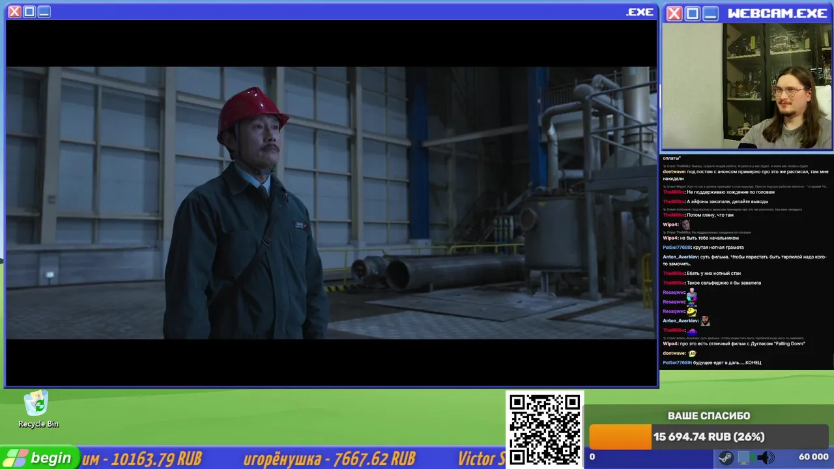The height and width of the screenshot is (469, 834).
Task: Click message 'не быть тебе начальником'
Action: [710, 238]
